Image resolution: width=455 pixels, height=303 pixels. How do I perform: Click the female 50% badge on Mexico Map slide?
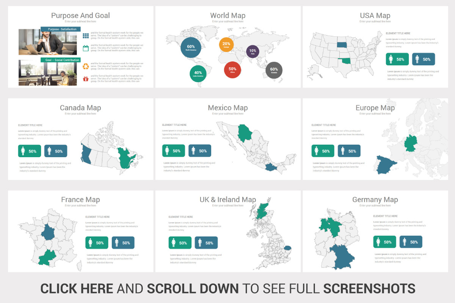(x=174, y=151)
